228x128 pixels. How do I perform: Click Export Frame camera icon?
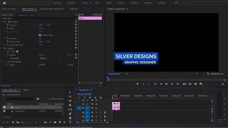click(x=196, y=84)
